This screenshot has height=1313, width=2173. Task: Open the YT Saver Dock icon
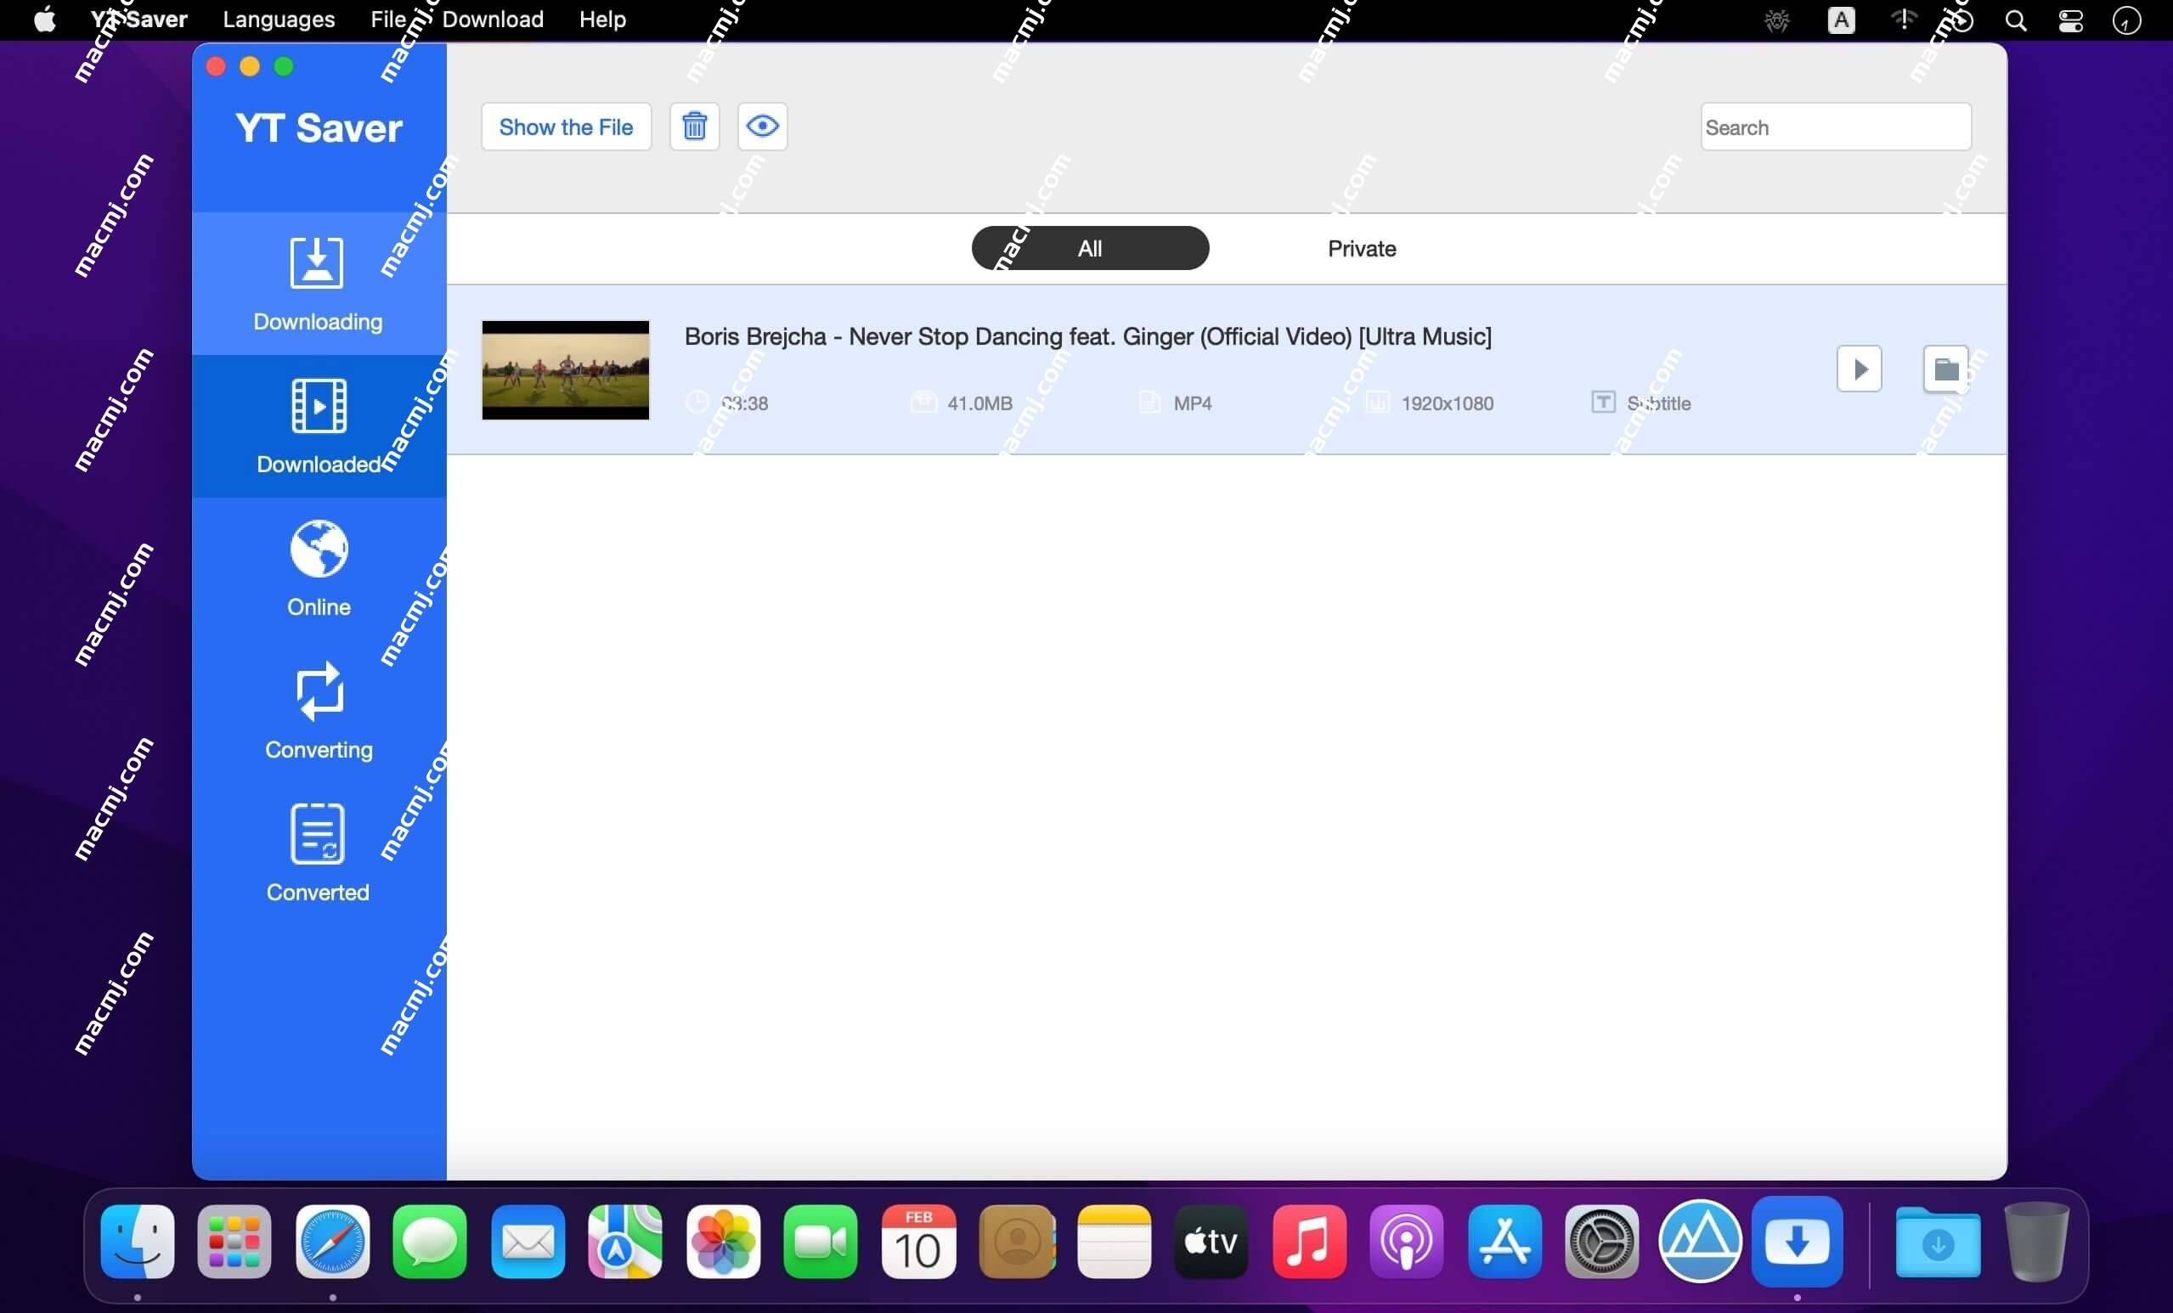(x=1798, y=1241)
